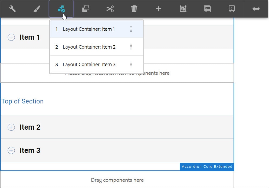Click drag handle for Item 3 row
This screenshot has height=188, width=269.
131,65
